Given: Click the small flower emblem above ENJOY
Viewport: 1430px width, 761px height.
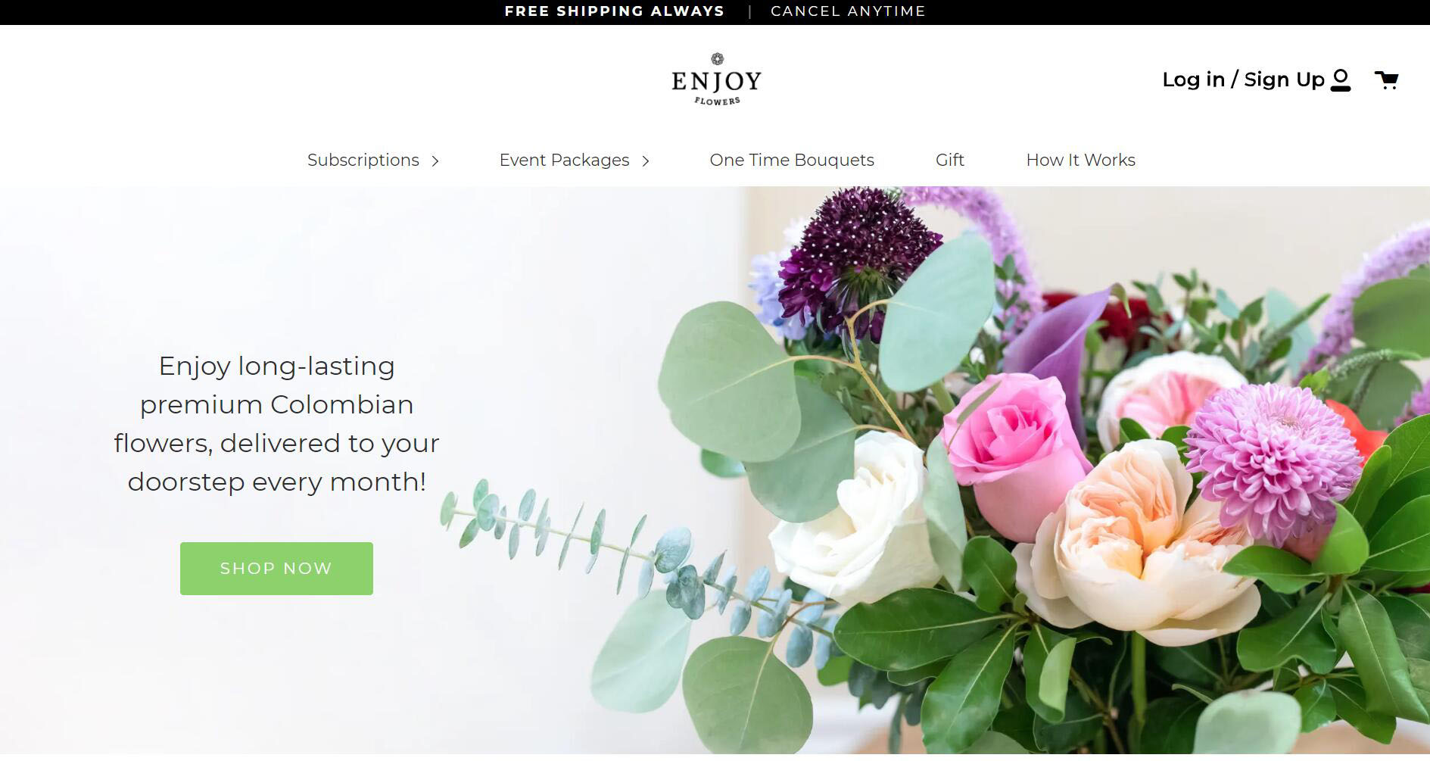Looking at the screenshot, I should [718, 59].
